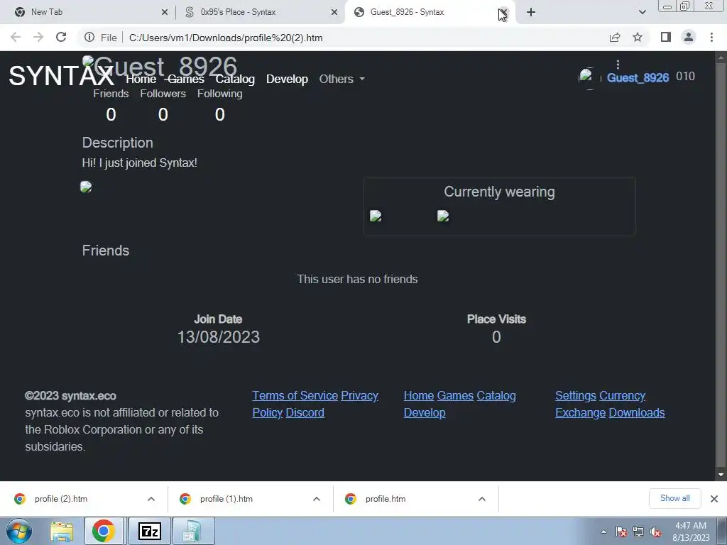This screenshot has height=545, width=727.
Task: Click the Chrome taskbar icon
Action: [x=104, y=531]
